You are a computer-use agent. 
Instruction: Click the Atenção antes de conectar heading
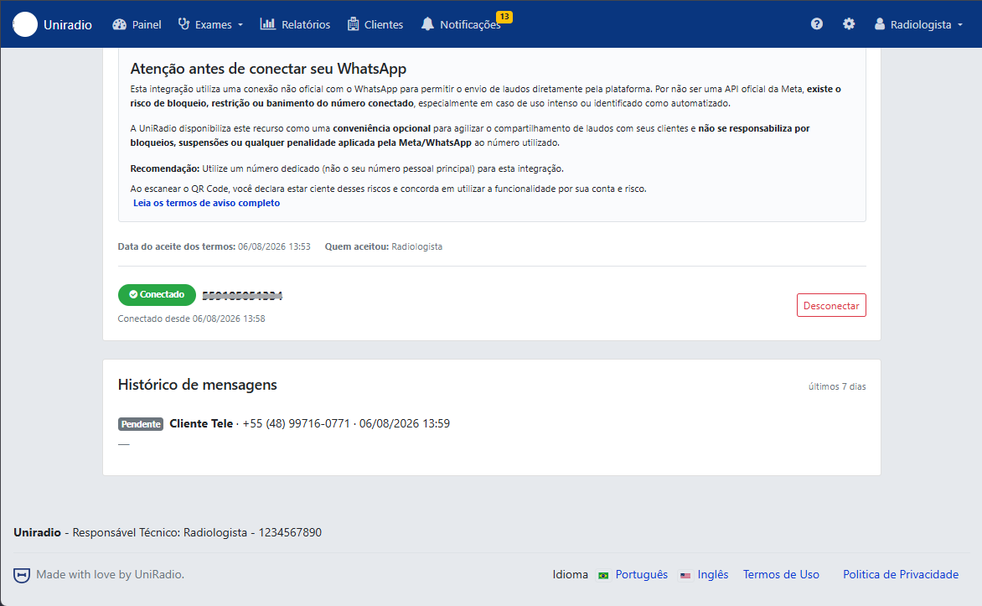268,68
